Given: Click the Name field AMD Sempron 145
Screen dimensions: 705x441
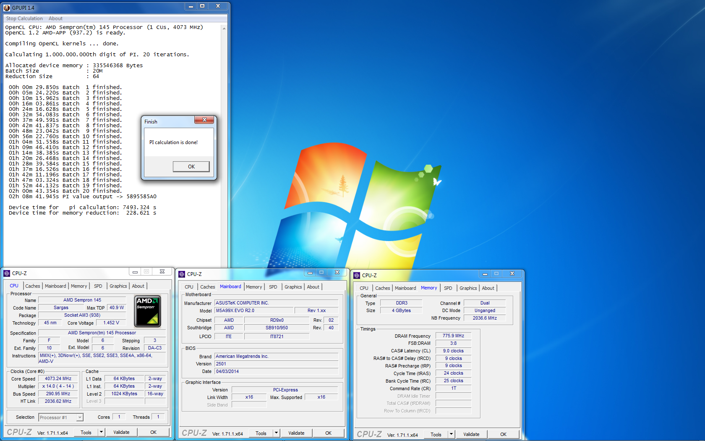Looking at the screenshot, I should 82,300.
